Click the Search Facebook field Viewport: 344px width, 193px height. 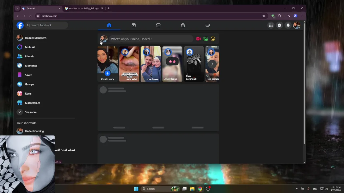47,25
